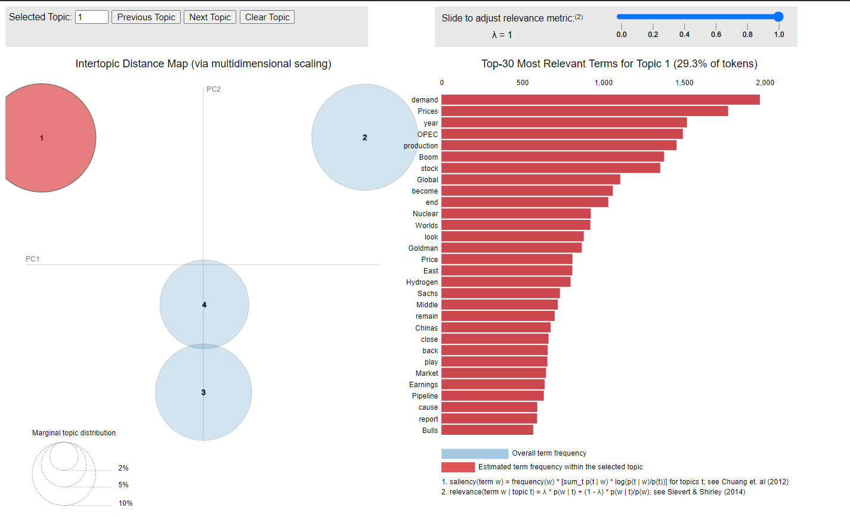The image size is (850, 517).
Task: Click the 1,000 axis tick label
Action: (x=603, y=83)
